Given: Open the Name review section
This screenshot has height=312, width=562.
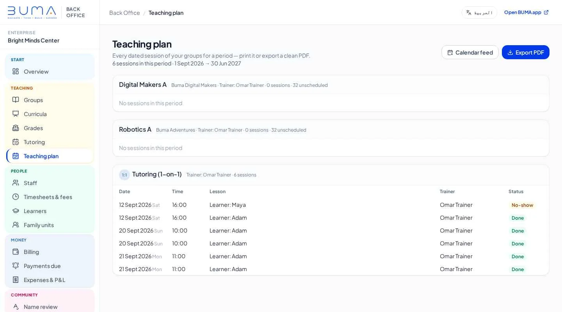Looking at the screenshot, I should [x=50, y=307].
